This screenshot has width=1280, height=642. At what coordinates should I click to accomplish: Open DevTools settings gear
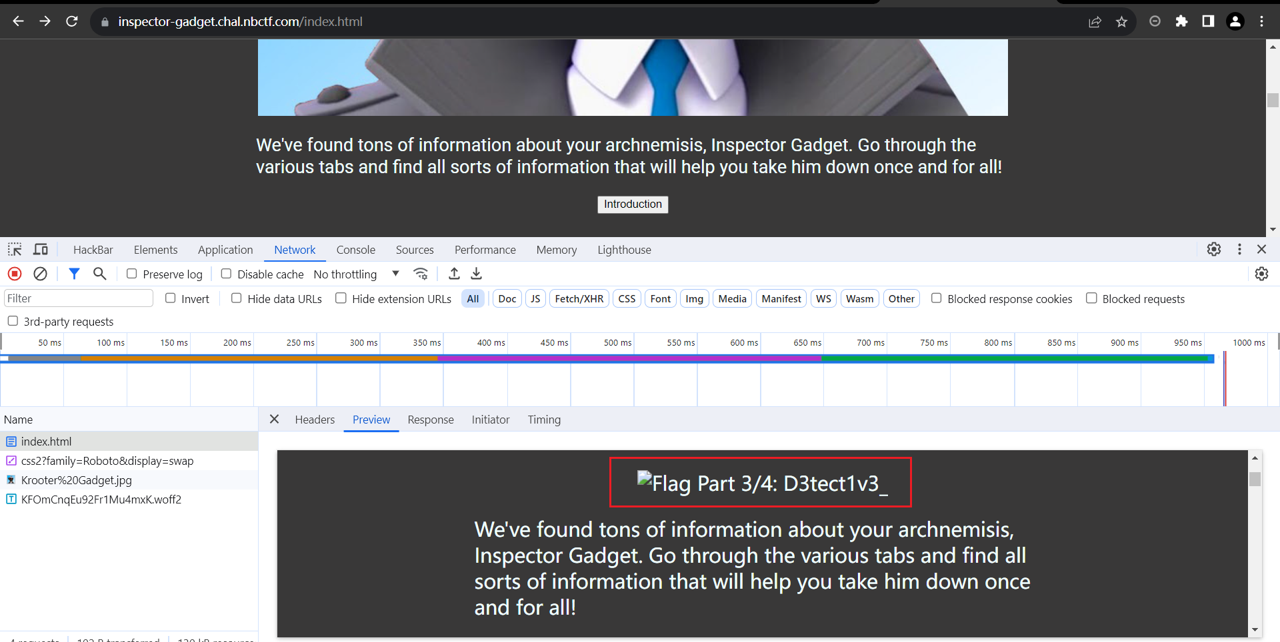[1214, 249]
